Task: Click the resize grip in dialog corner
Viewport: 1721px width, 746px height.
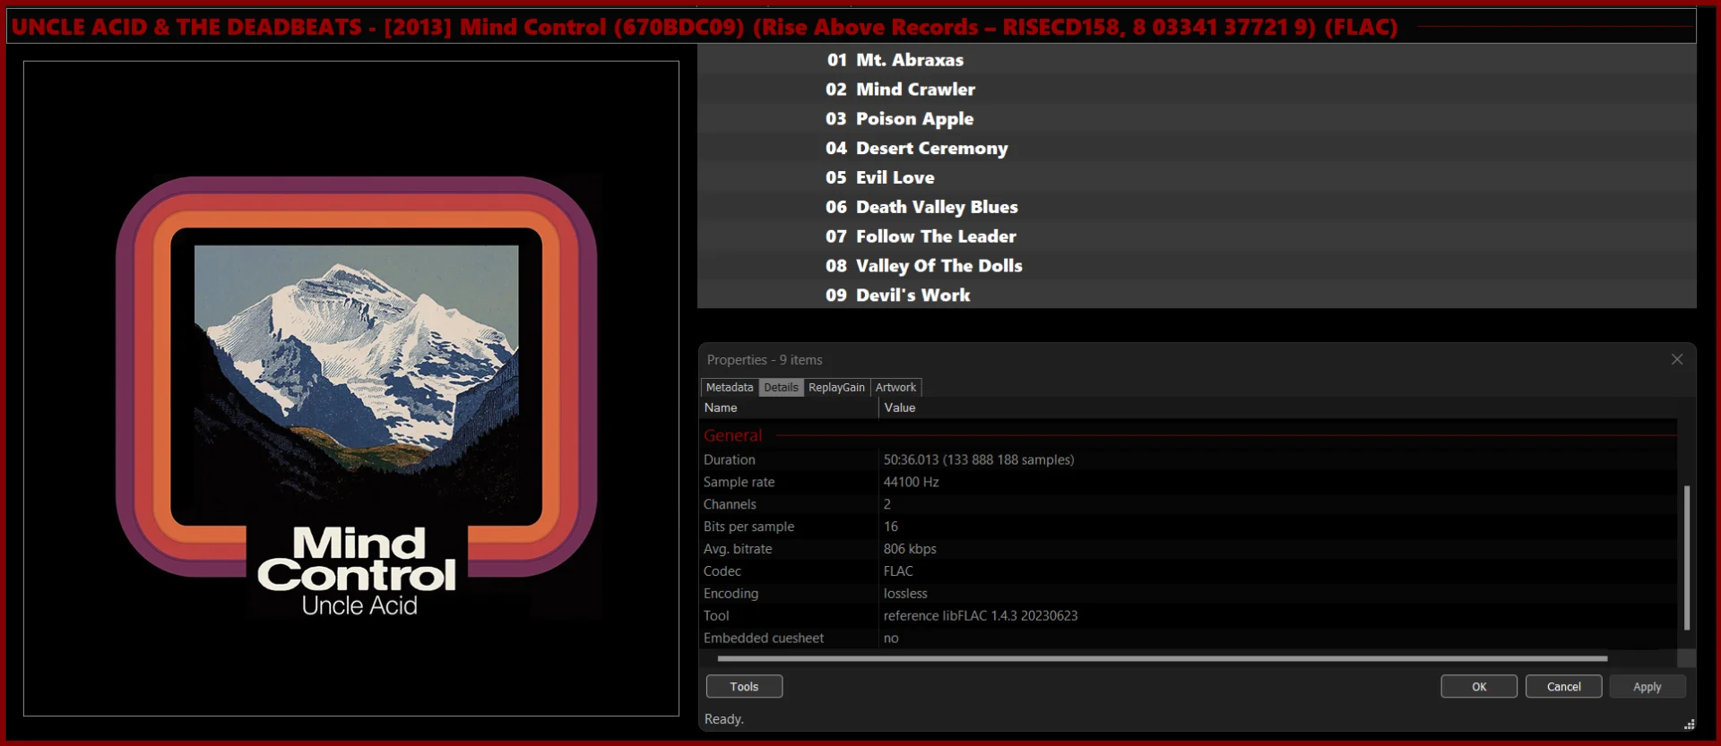Action: tap(1689, 724)
